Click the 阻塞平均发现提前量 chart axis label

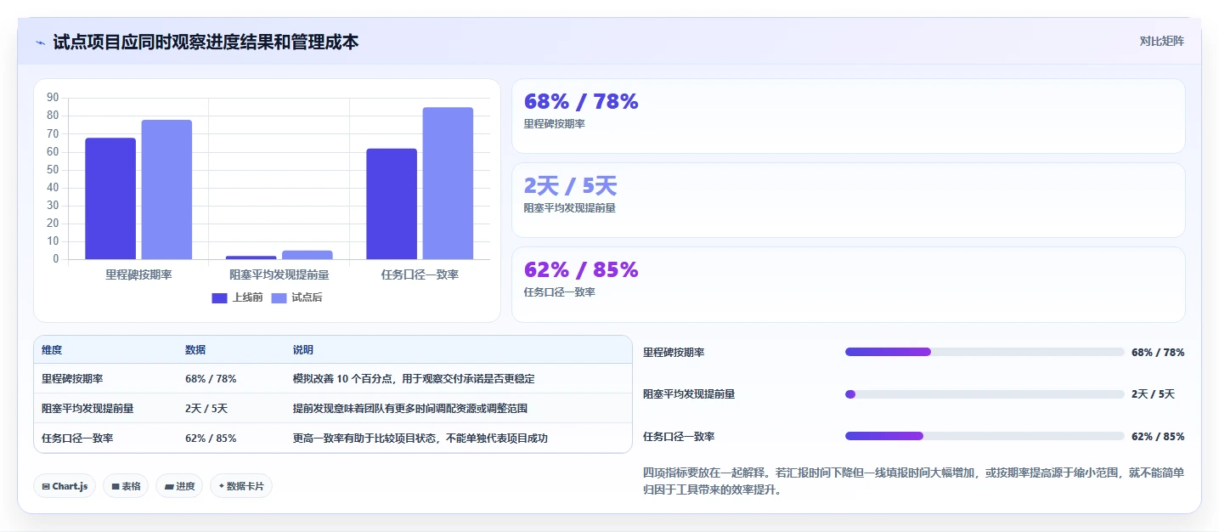(279, 274)
